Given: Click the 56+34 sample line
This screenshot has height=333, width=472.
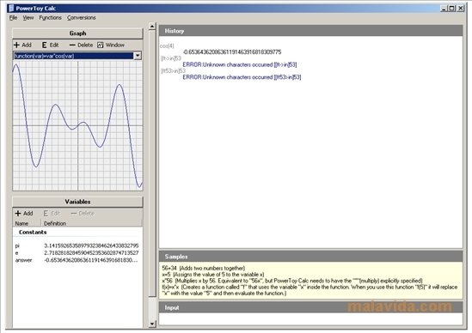Looking at the screenshot, I should pyautogui.click(x=204, y=268).
